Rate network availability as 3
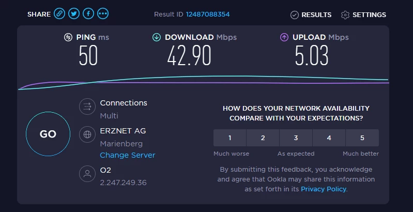 (x=296, y=138)
